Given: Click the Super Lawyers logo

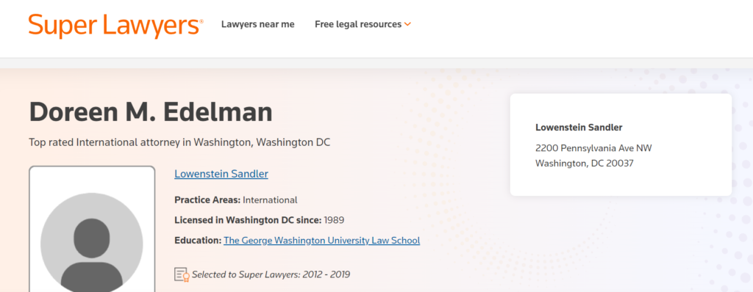Looking at the screenshot, I should (x=115, y=25).
